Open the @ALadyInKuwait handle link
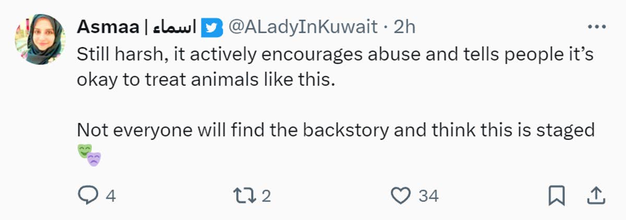This screenshot has height=220, width=626. click(x=303, y=27)
